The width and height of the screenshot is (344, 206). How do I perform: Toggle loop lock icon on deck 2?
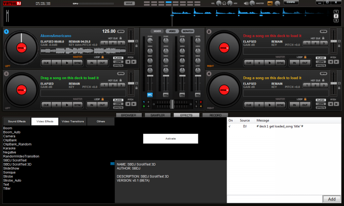(x=305, y=57)
